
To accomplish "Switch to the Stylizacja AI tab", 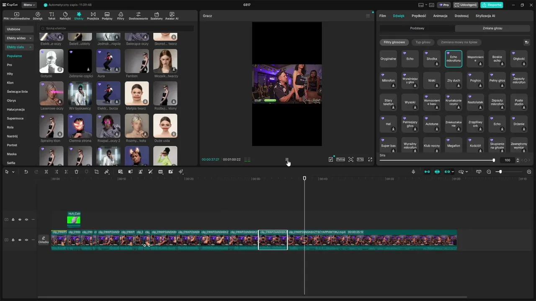I will coord(485,16).
